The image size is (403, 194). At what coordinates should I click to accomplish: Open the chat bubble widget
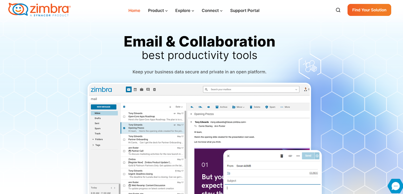point(395,186)
